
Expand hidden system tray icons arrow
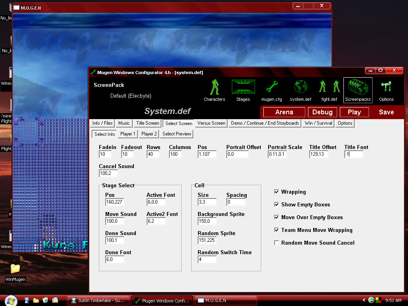[364, 300]
